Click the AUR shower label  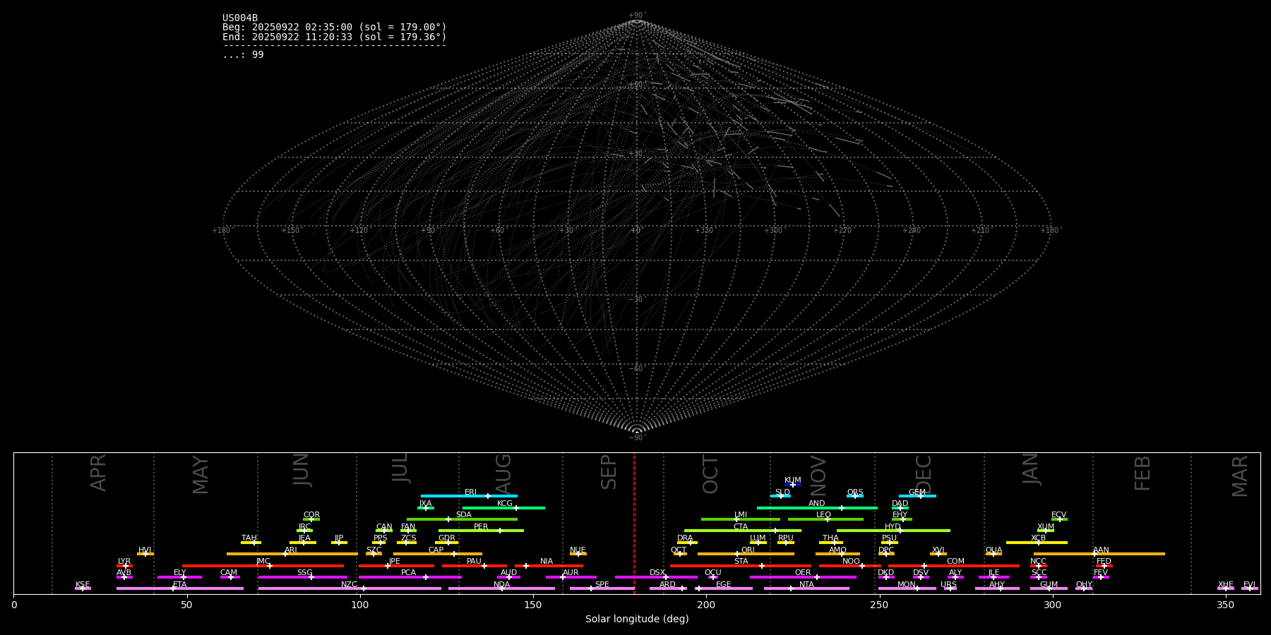point(571,573)
